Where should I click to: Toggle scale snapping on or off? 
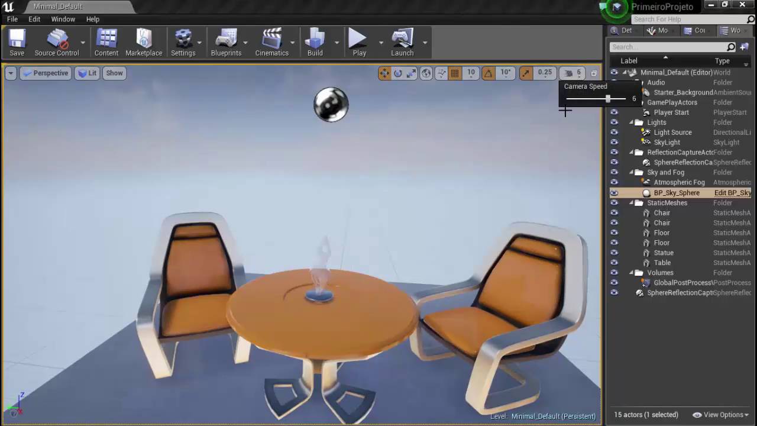click(526, 73)
